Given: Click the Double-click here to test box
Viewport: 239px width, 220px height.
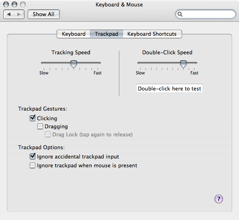Looking at the screenshot, I should pyautogui.click(x=170, y=88).
